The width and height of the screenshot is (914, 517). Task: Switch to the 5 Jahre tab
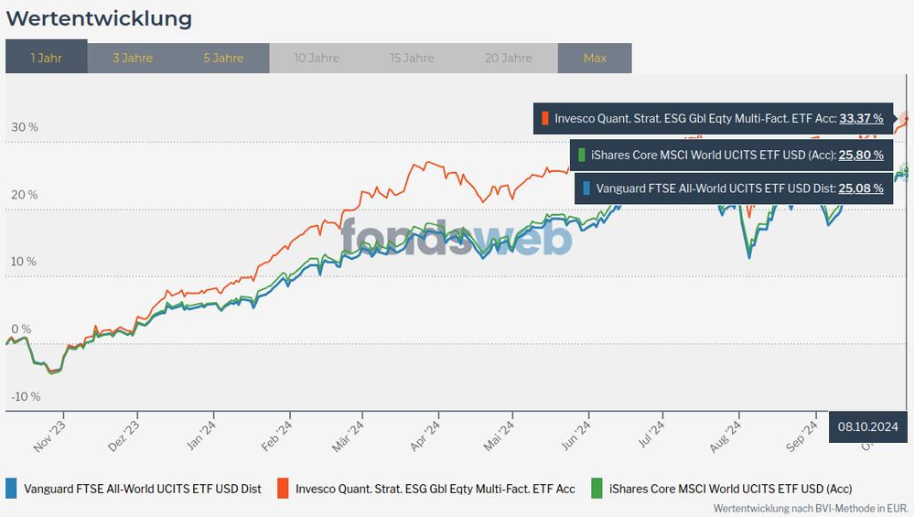click(224, 59)
